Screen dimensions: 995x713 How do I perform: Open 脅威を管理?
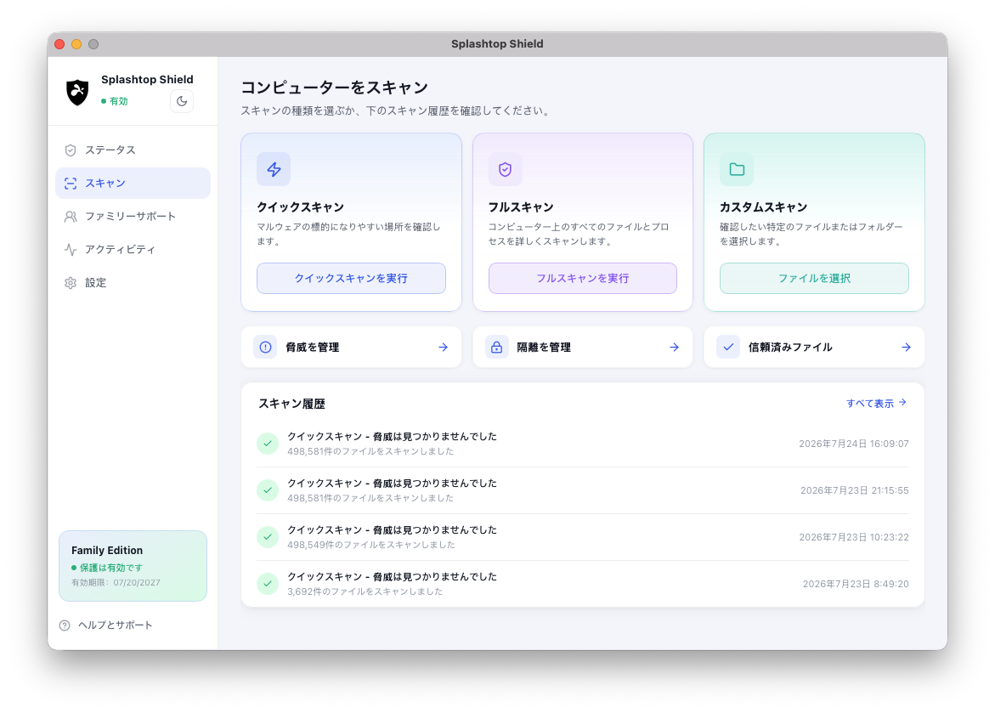tap(351, 348)
